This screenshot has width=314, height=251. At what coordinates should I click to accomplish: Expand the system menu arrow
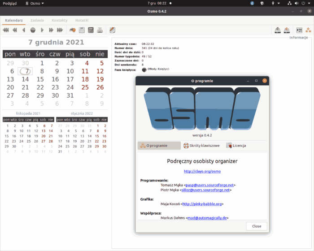click(x=309, y=3)
